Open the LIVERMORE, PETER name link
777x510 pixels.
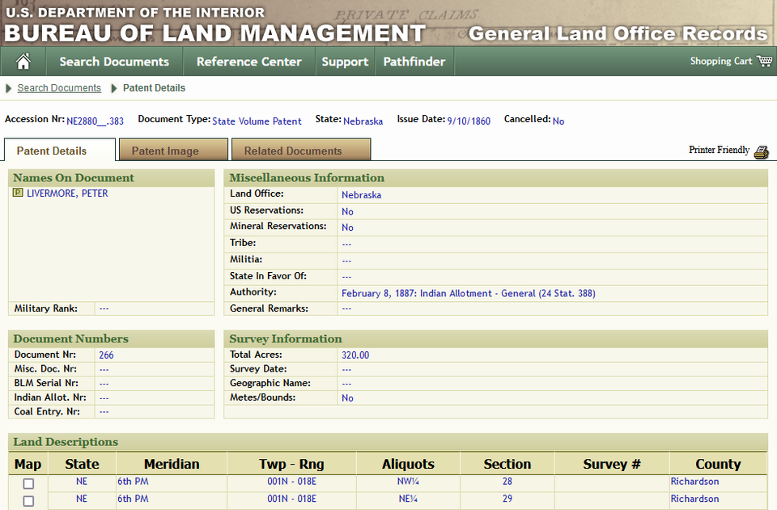pos(67,193)
